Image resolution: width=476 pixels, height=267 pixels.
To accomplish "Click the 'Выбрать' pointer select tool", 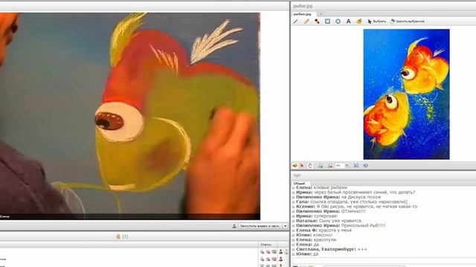I will click(x=376, y=22).
